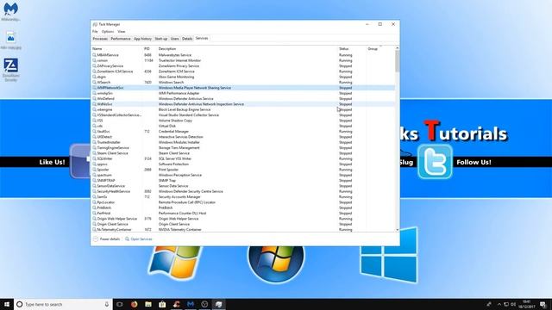Image resolution: width=552 pixels, height=310 pixels.
Task: Select the Origin Client Service row
Action: (x=243, y=224)
